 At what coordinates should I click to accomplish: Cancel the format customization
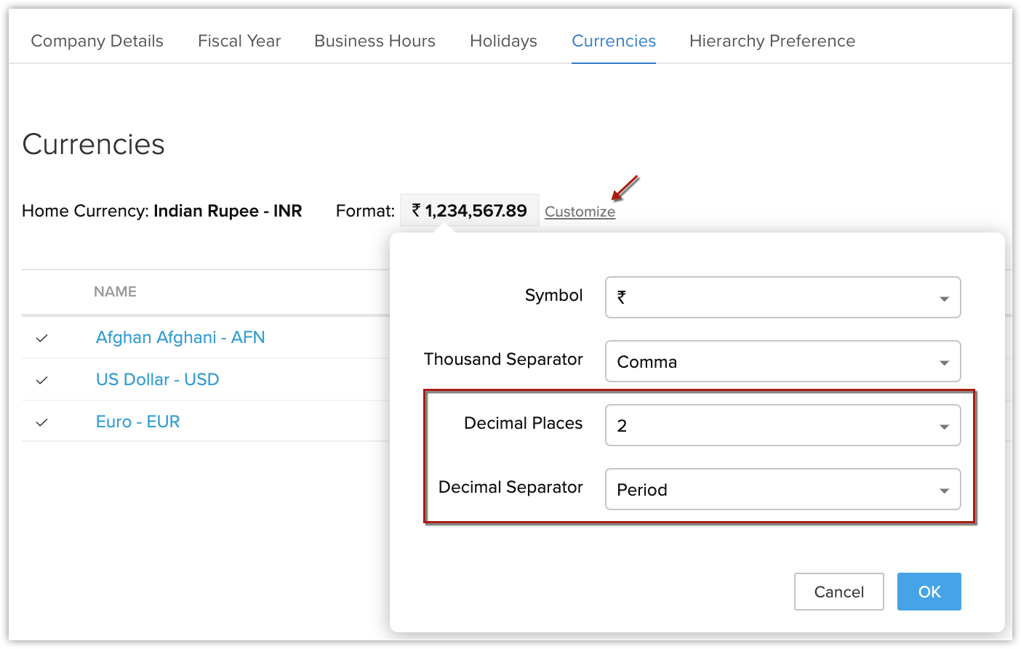pos(838,592)
